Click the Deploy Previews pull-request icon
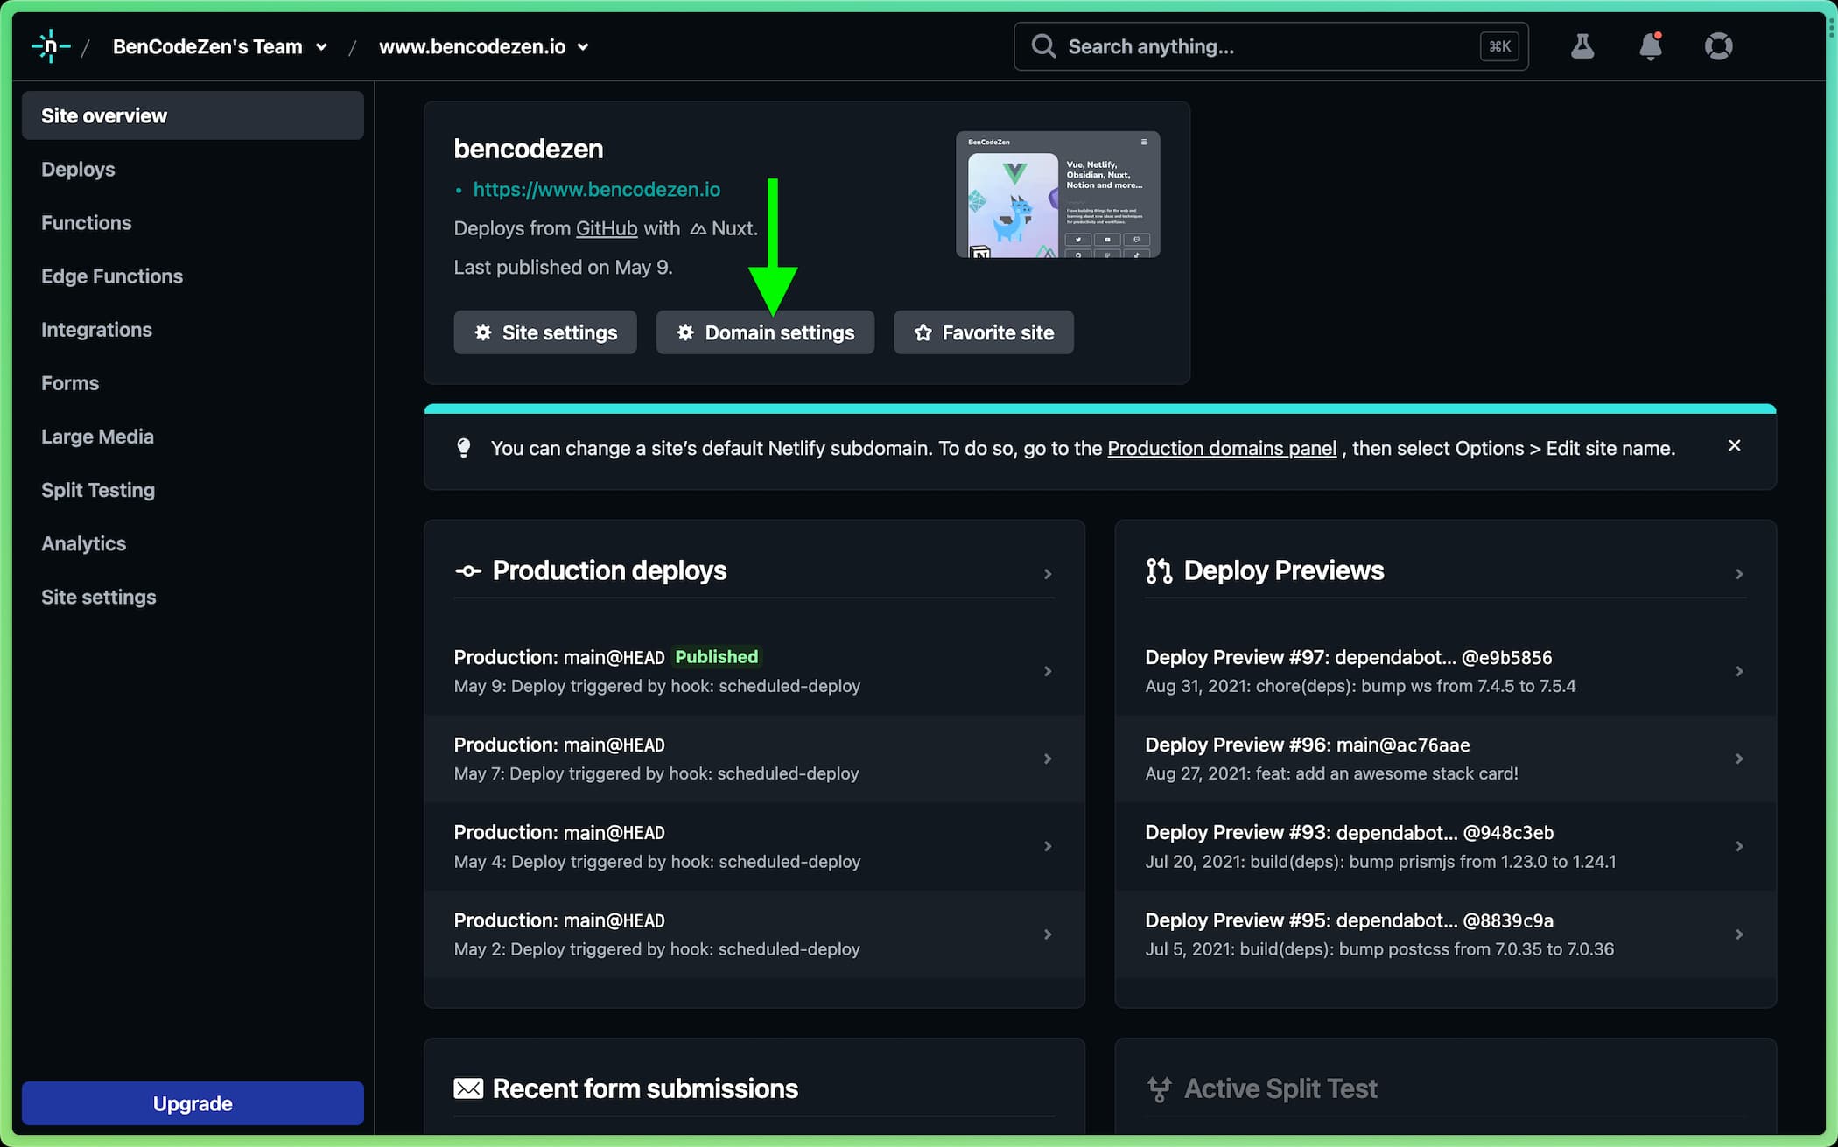Screen dimensions: 1838x1147 [x=1159, y=571]
